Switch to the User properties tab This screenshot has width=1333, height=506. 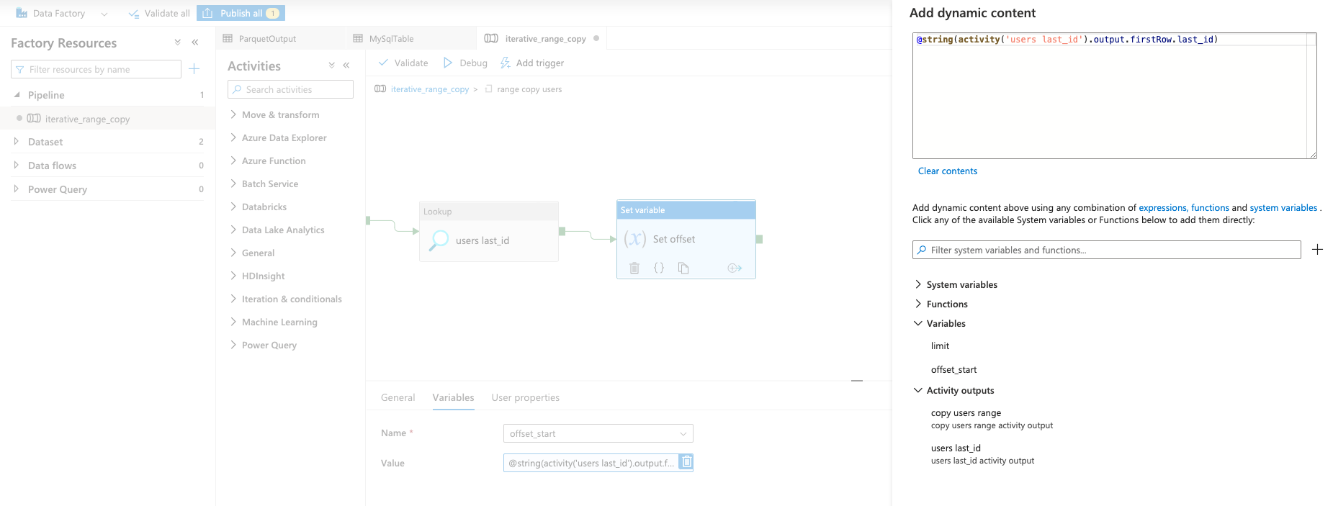(525, 397)
